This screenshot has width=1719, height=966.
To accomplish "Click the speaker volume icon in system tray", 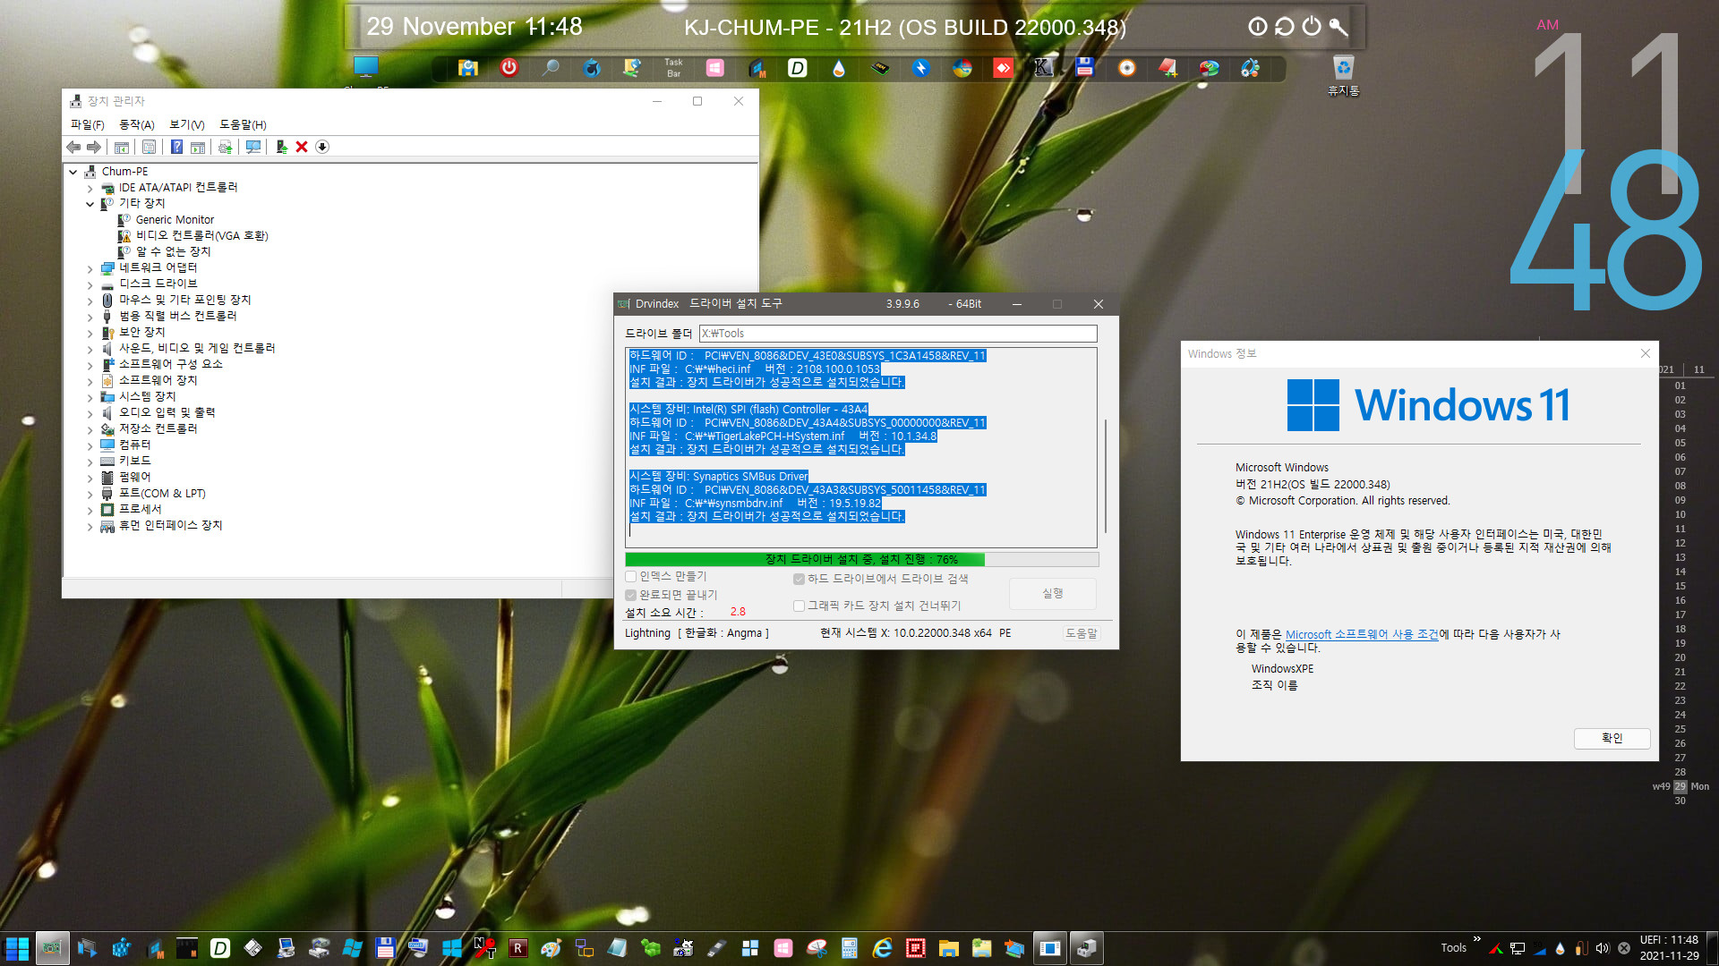I will (x=1603, y=948).
